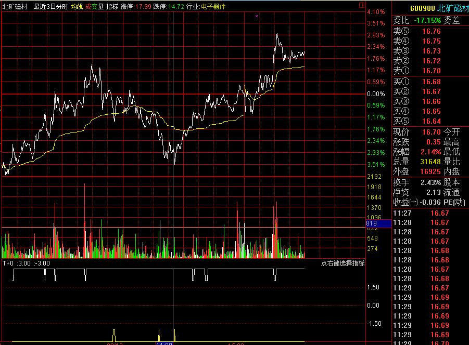Click the 流通 label
469x345 pixels.
451,192
